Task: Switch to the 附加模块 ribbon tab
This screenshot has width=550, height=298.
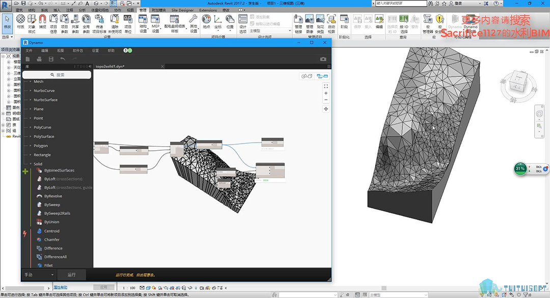Action: (x=159, y=10)
